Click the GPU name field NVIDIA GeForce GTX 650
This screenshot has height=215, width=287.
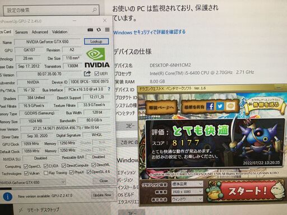48,41
